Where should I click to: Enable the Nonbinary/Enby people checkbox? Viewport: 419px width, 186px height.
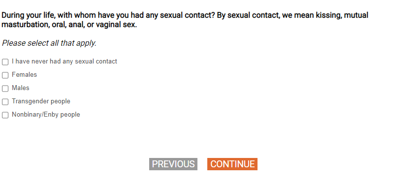point(5,115)
